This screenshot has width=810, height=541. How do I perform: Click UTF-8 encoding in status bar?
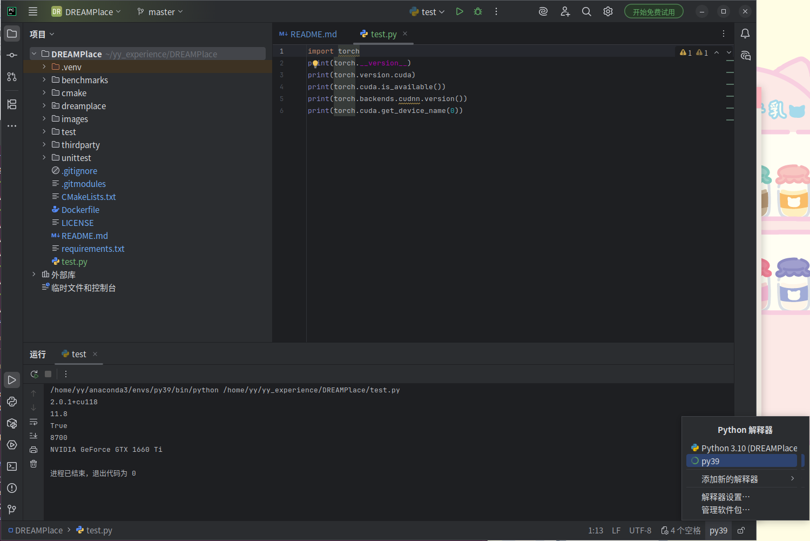(640, 531)
